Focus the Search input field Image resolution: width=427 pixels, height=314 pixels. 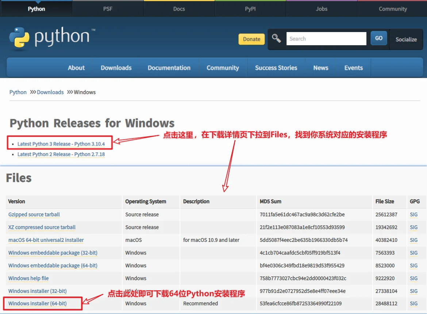pos(326,39)
